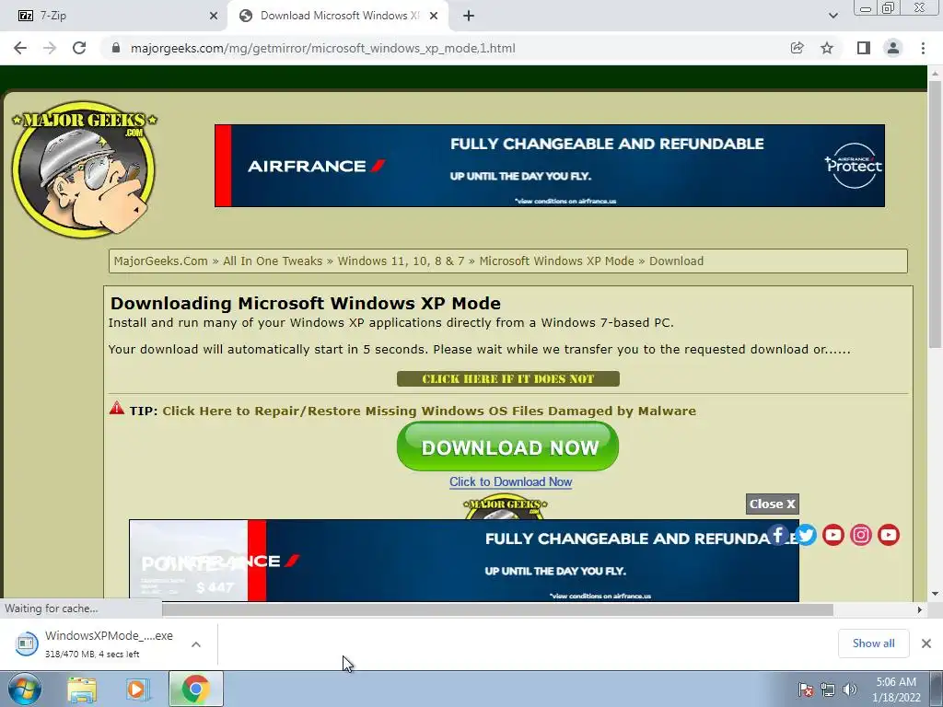943x707 pixels.
Task: Open Chrome's three-dot menu
Action: (923, 48)
